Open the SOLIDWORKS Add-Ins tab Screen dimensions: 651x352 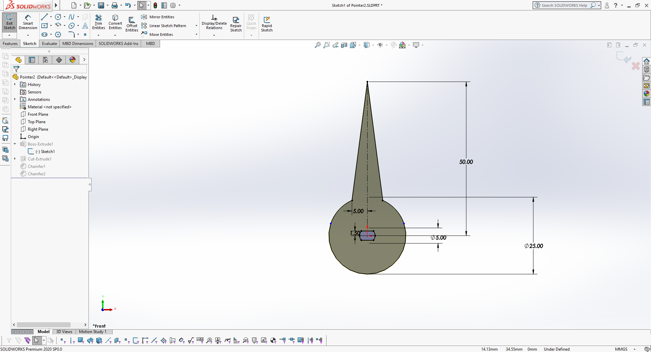point(118,44)
